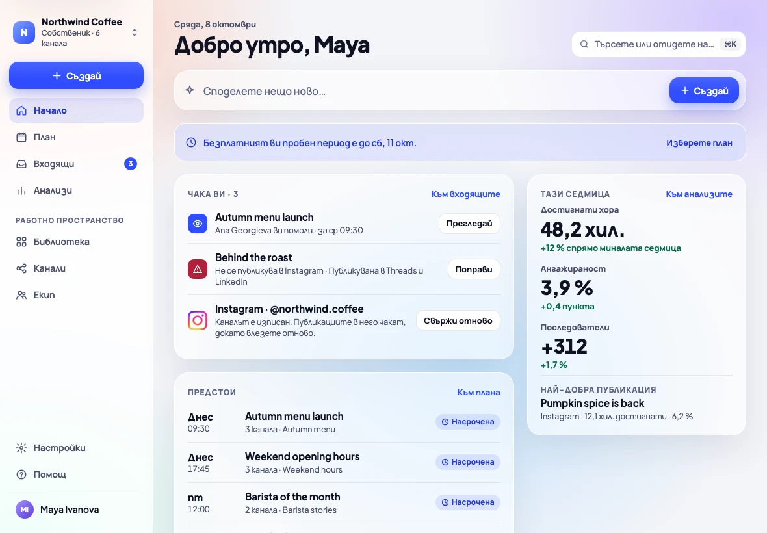Click the bar chart icon beside Анализи

pyautogui.click(x=21, y=190)
